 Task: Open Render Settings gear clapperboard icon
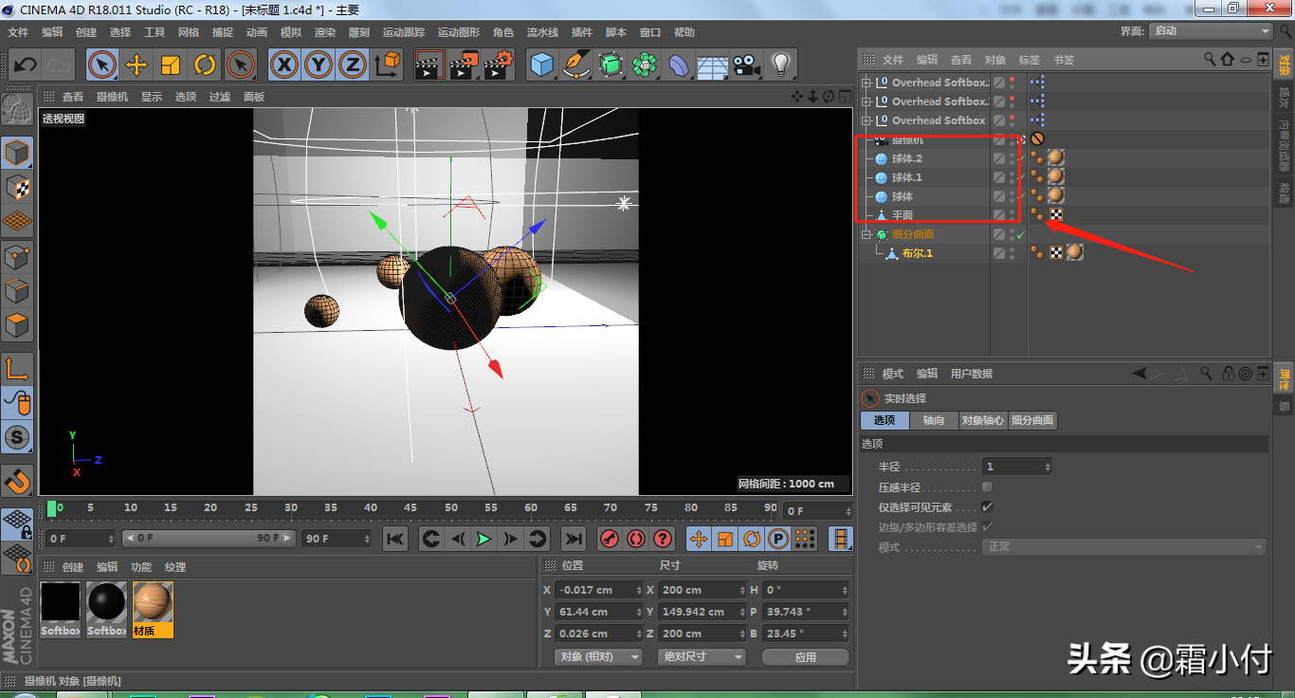[498, 64]
